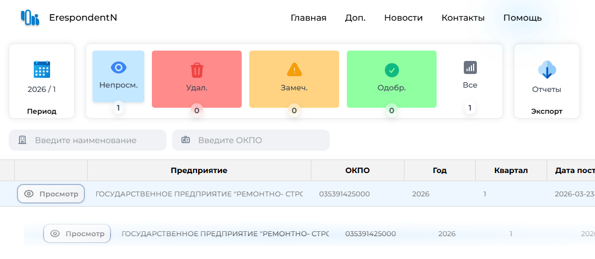595x259 pixels.
Task: Click the eye icon on Непросм. card
Action: tap(118, 67)
